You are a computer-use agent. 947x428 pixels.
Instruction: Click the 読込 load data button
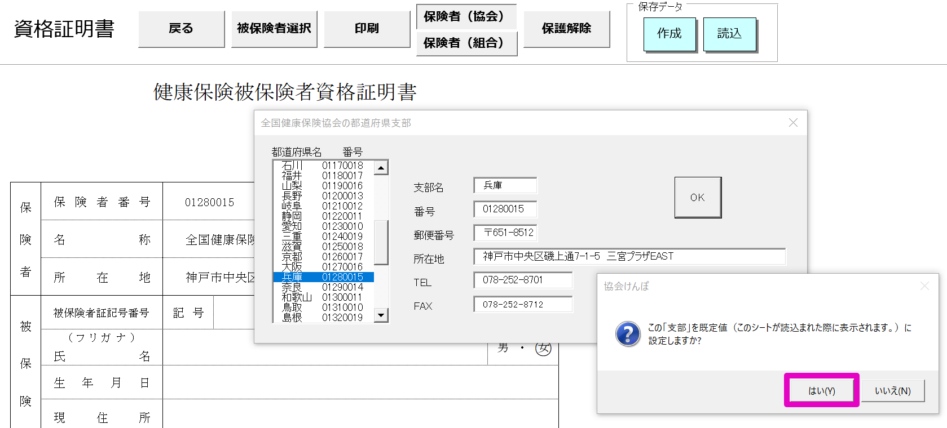[729, 34]
